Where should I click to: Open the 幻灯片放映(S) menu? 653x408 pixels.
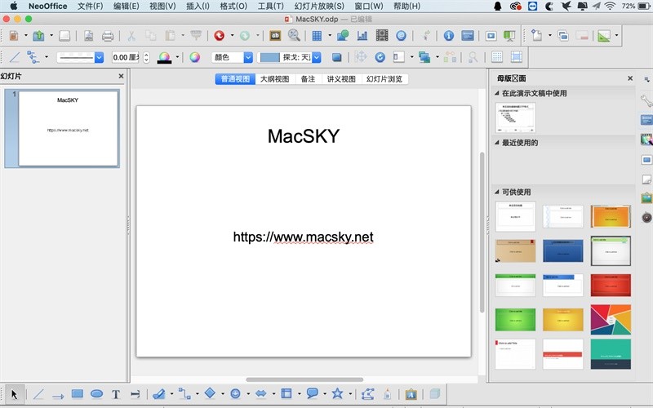pos(319,7)
